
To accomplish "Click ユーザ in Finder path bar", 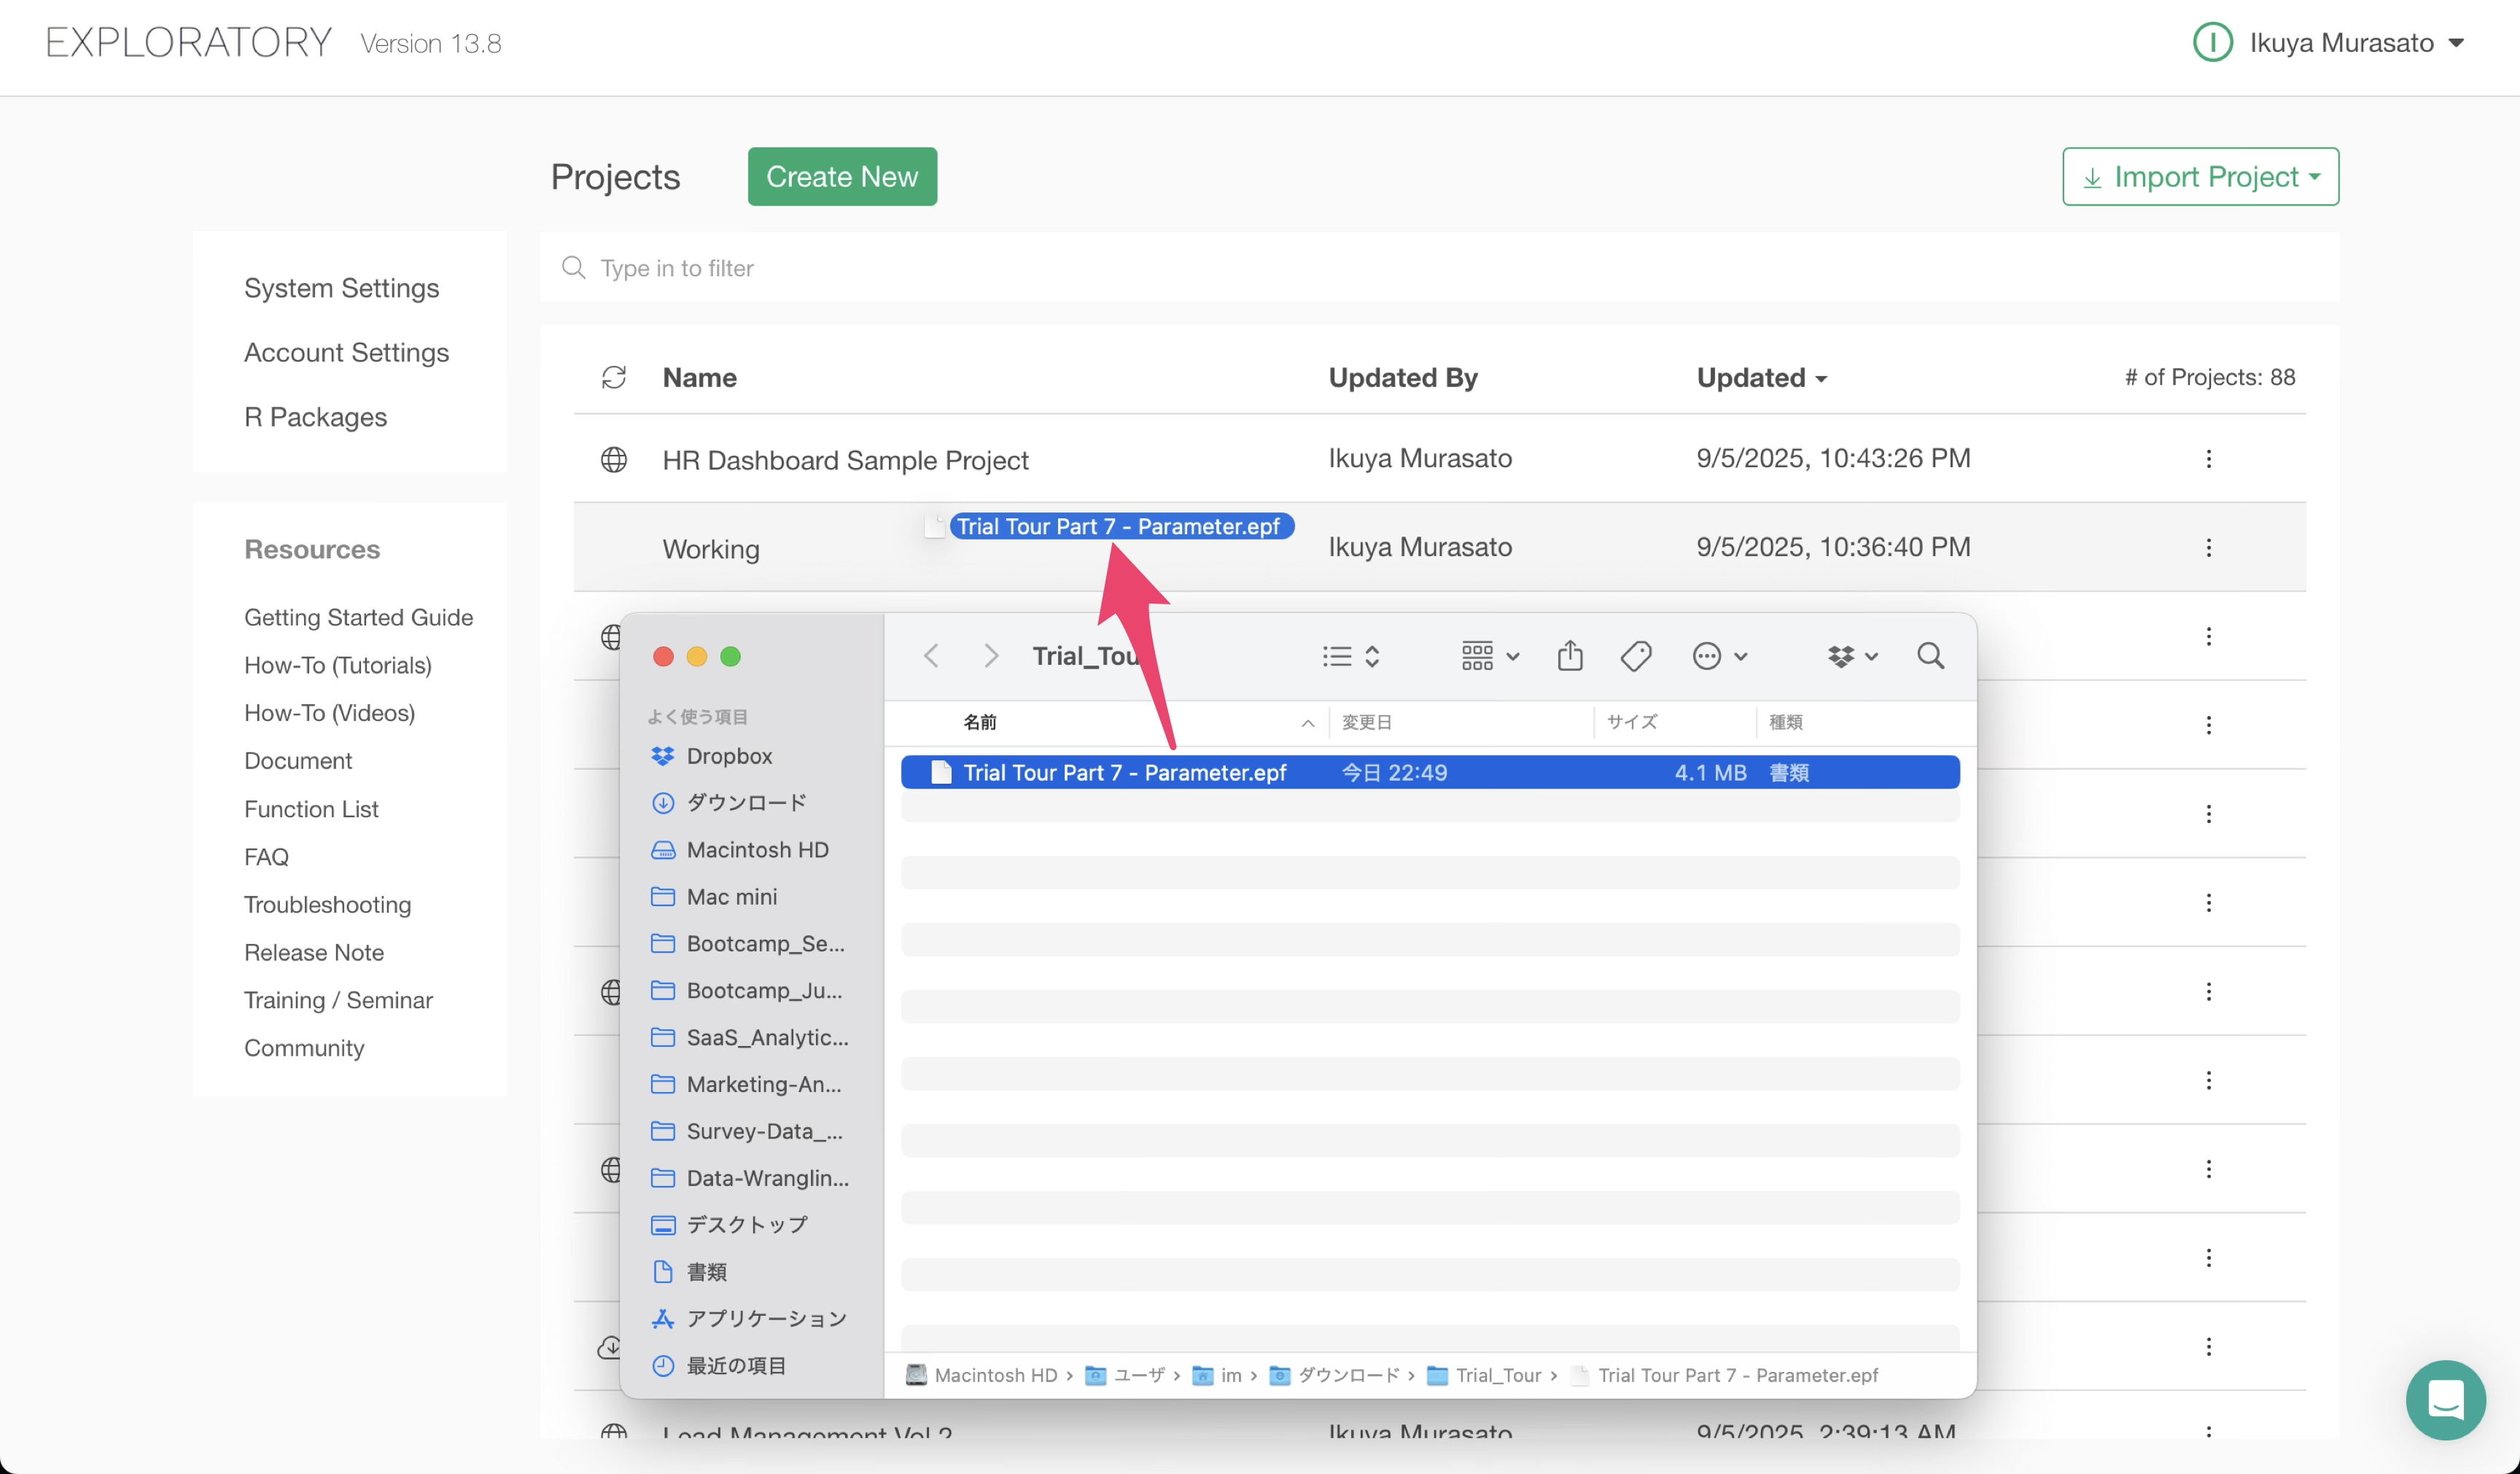I will (1126, 1375).
